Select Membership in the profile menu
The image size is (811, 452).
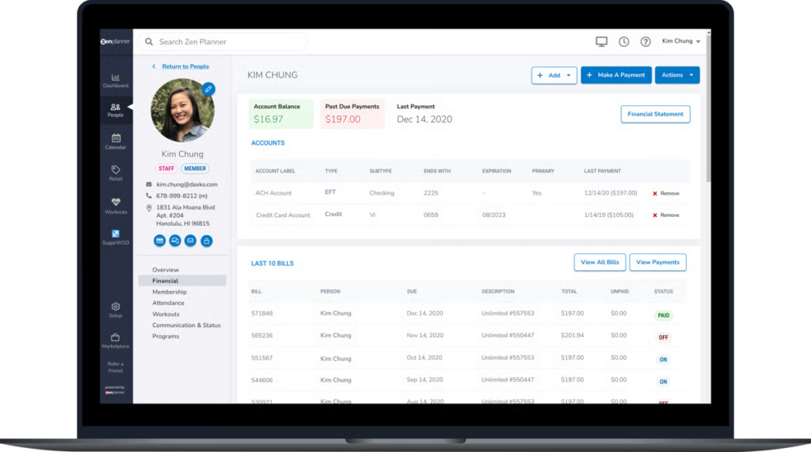[x=169, y=292]
